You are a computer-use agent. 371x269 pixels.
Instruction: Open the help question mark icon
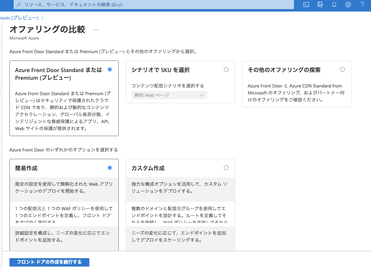362,5
